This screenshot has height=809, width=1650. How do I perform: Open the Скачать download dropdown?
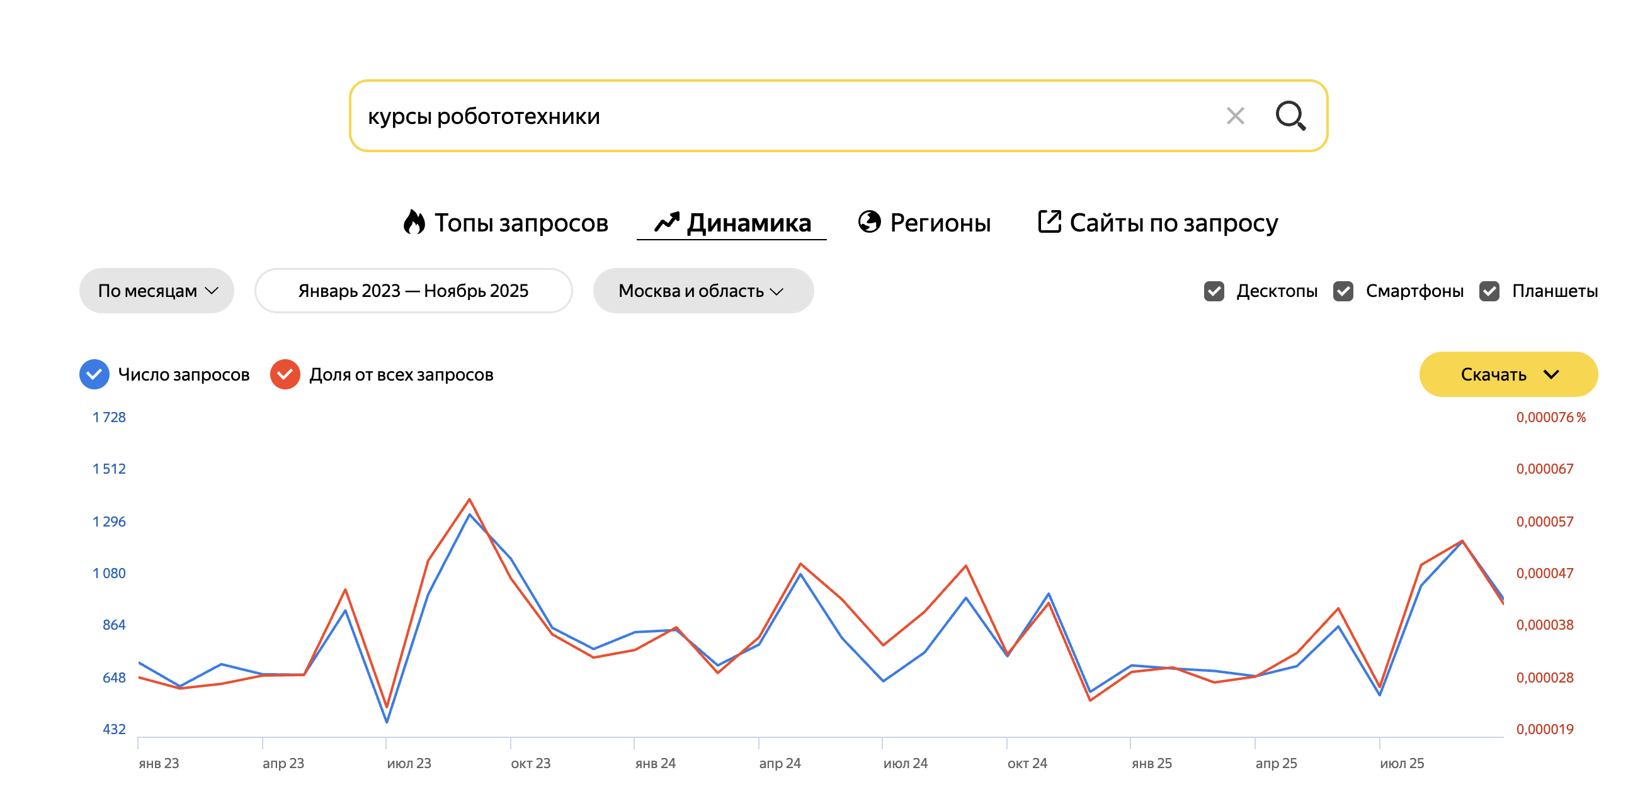pos(1508,374)
